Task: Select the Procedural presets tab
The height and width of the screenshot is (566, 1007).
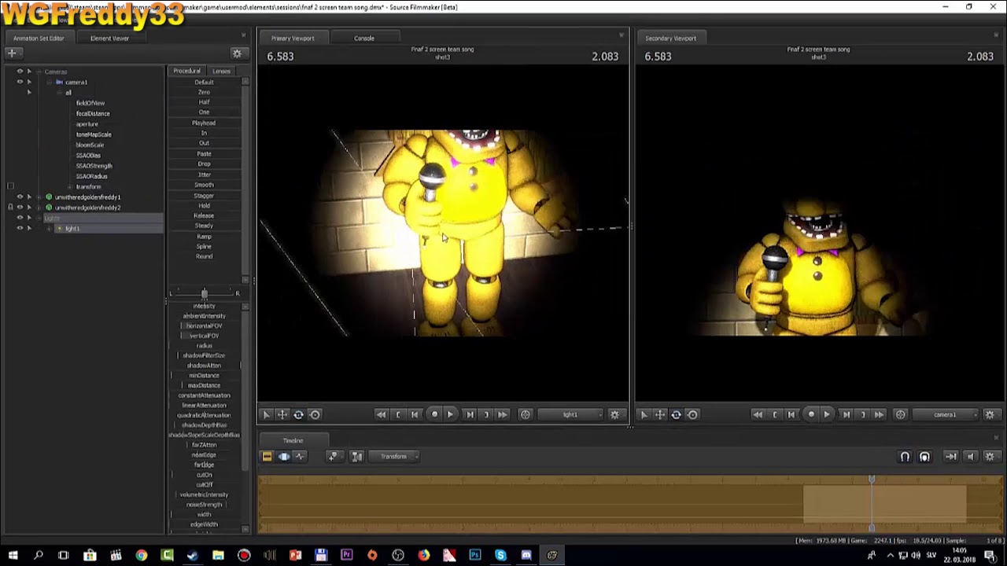Action: (187, 71)
